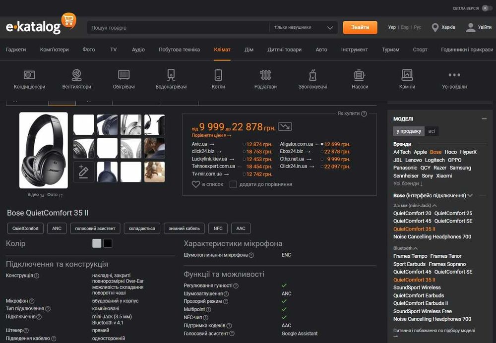Click the edit pencil icon in gallery
This screenshot has height=343, width=496.
click(x=83, y=171)
